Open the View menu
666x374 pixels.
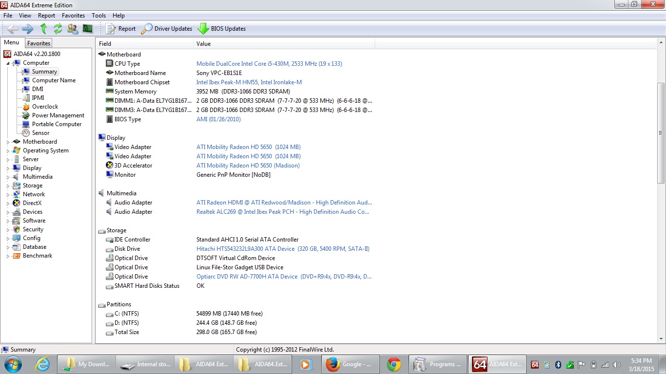(25, 16)
